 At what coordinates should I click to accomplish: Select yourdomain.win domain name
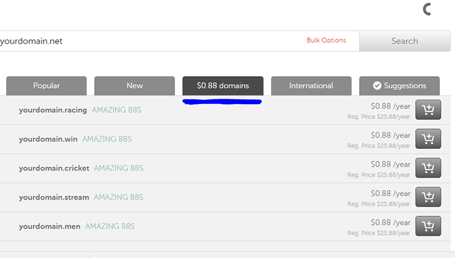48,139
